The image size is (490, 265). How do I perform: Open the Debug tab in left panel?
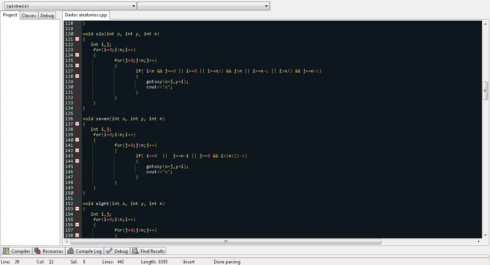(47, 15)
